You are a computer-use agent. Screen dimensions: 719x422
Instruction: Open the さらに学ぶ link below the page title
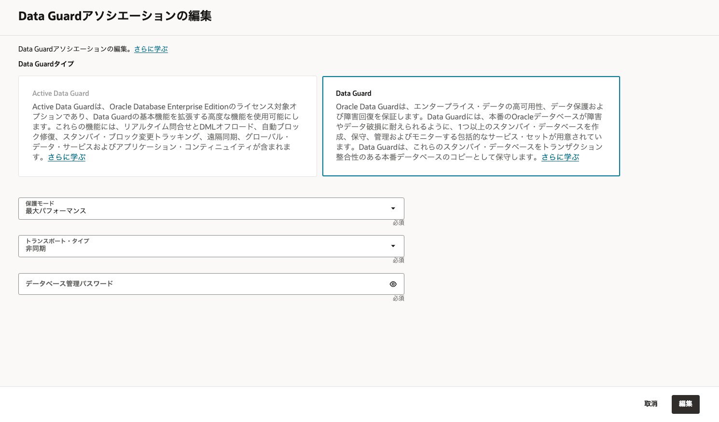coord(151,49)
